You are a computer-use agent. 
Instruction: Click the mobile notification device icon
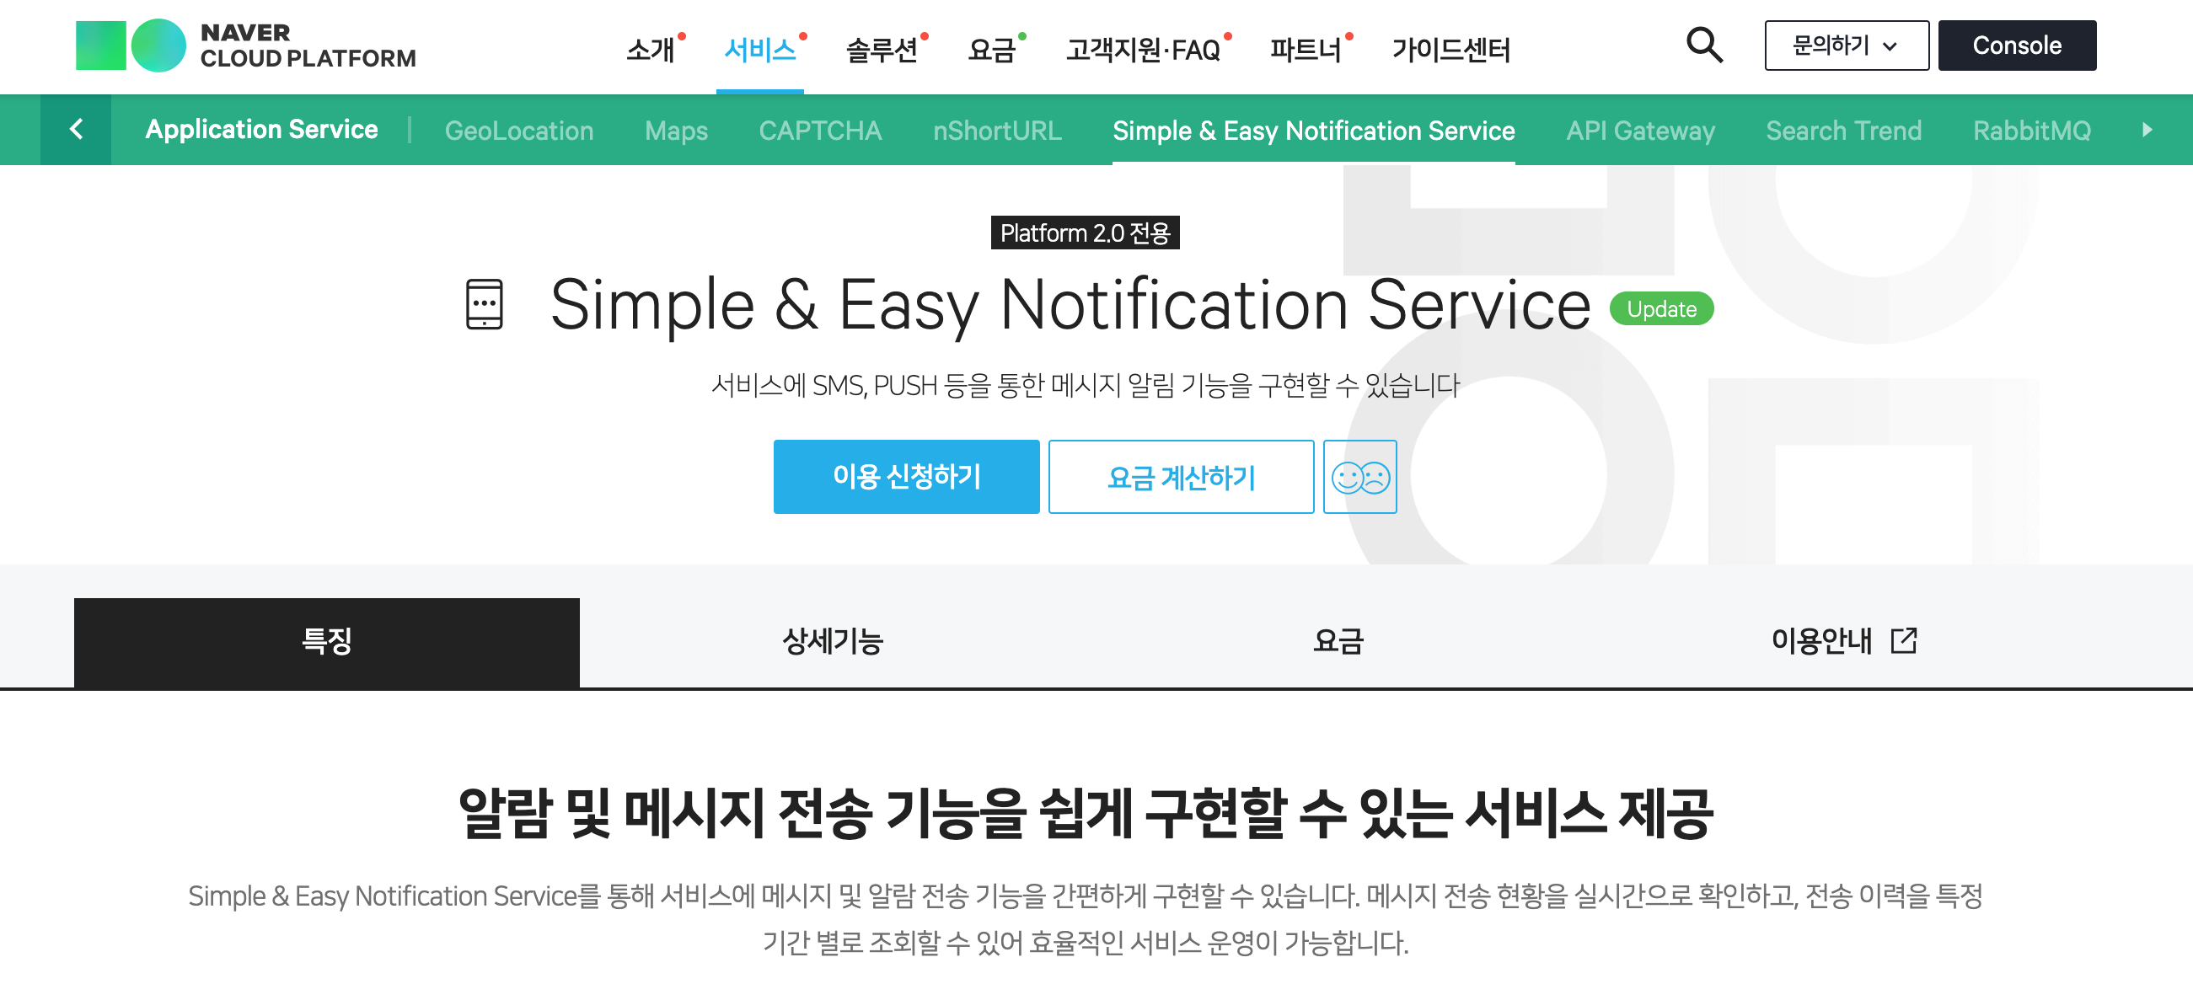click(x=485, y=304)
